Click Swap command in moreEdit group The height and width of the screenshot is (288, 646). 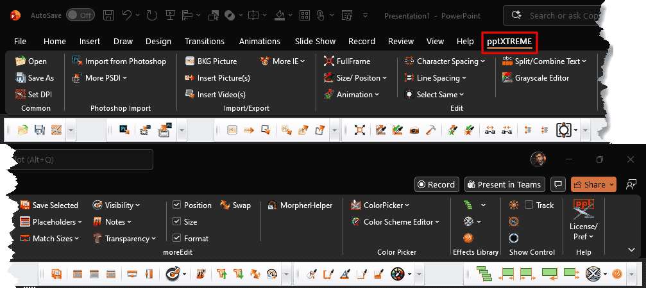pos(235,205)
